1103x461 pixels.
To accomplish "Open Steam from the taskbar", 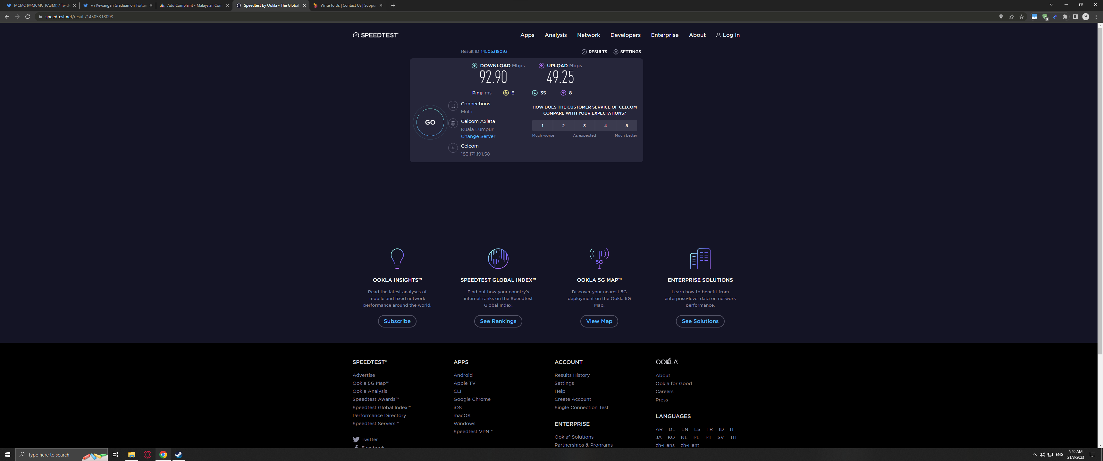I will point(179,455).
